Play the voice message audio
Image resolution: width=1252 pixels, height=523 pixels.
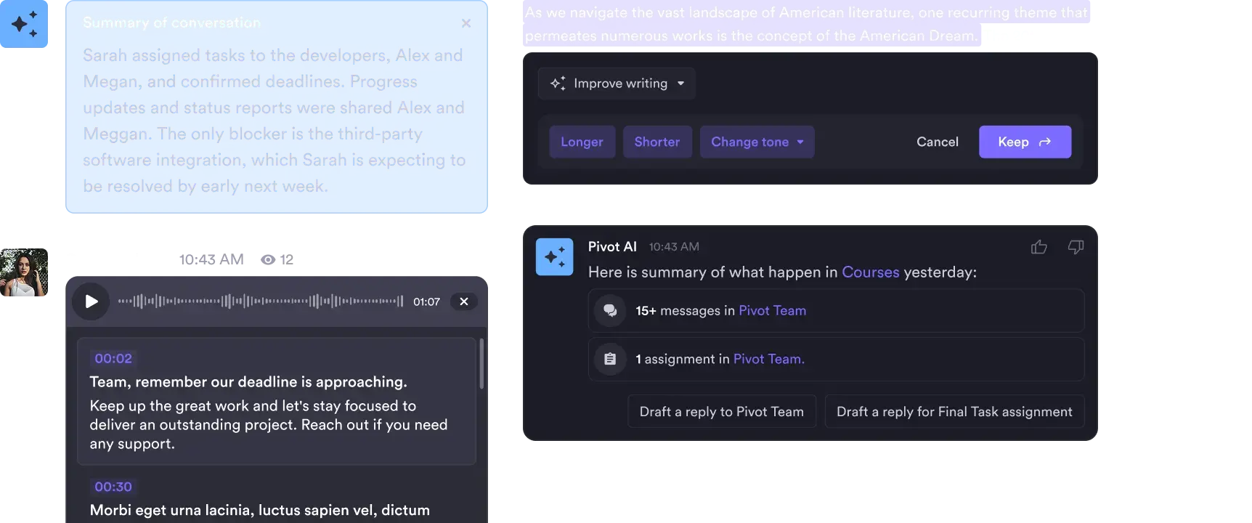click(x=92, y=301)
